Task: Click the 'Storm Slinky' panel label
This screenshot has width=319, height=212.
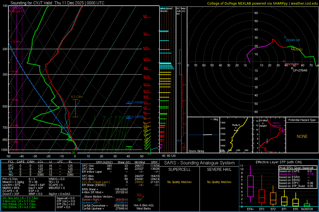Action: point(196,151)
